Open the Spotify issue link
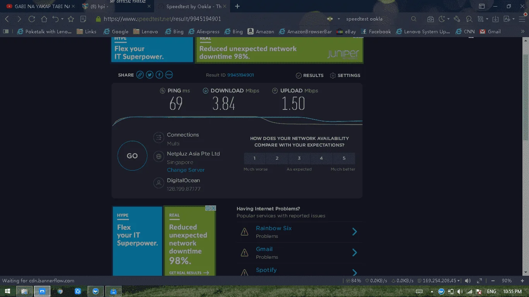The image size is (529, 297). coord(266,270)
